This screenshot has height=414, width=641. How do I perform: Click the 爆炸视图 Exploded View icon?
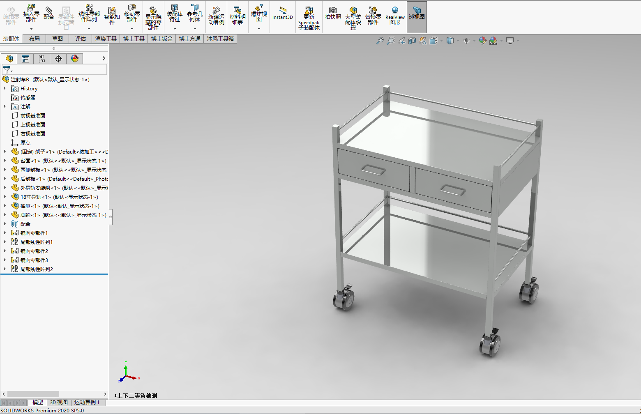[x=259, y=13]
